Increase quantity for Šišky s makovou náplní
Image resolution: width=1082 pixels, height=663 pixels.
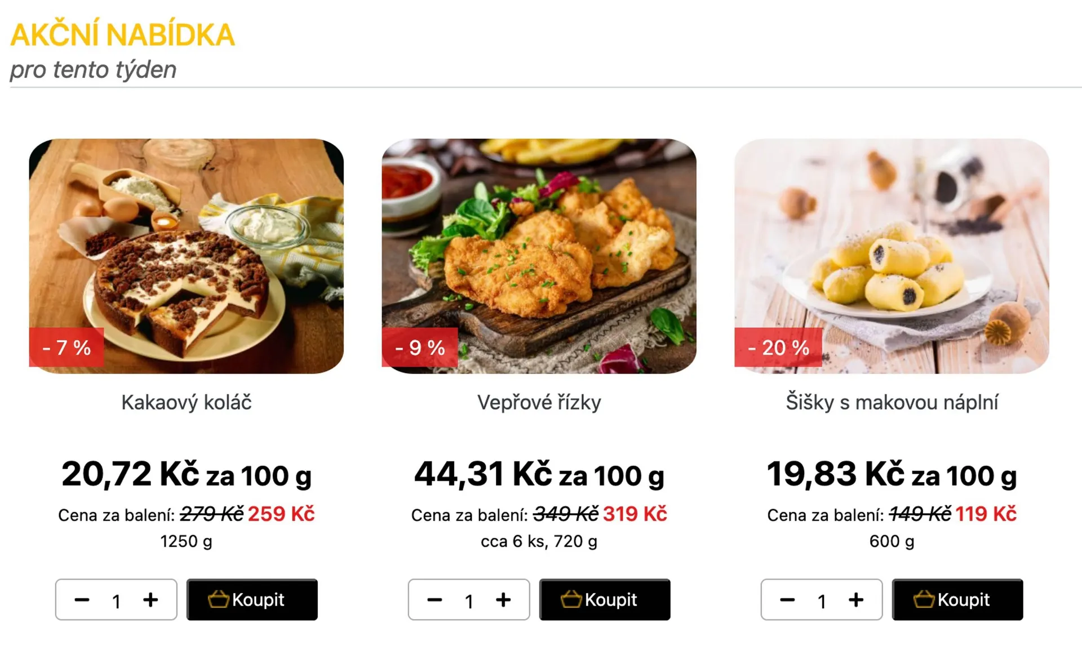pos(856,600)
